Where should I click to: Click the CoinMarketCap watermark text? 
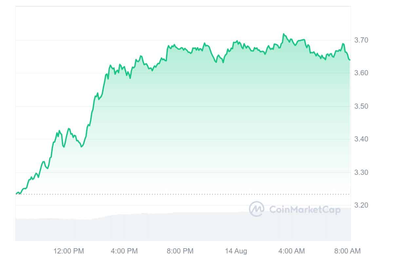(305, 210)
